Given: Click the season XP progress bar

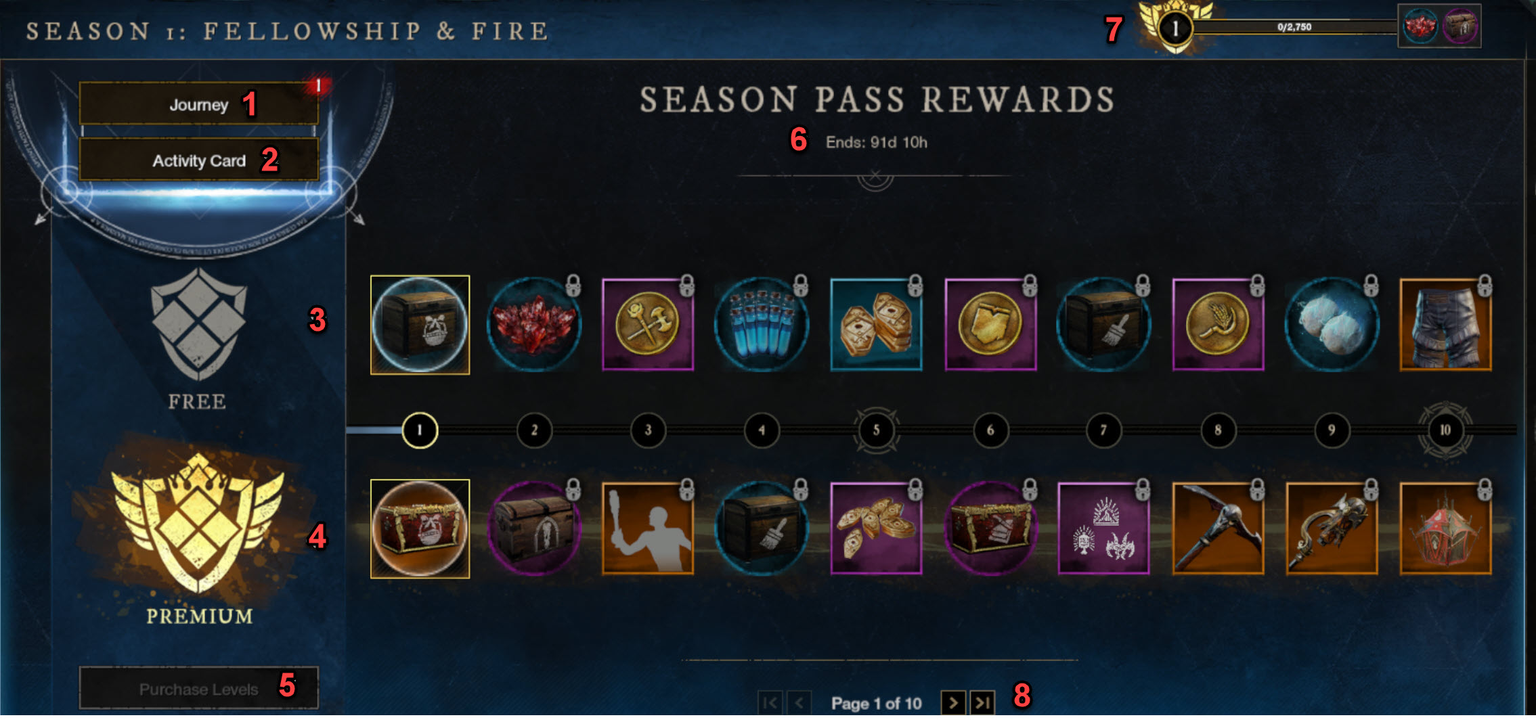Looking at the screenshot, I should (1294, 27).
